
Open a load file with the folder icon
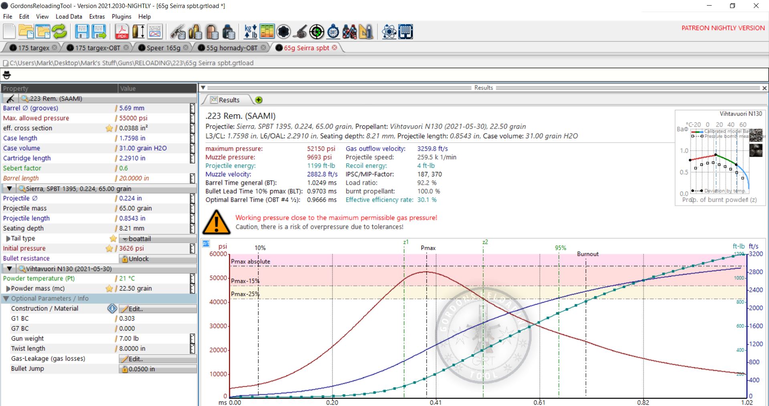(26, 31)
